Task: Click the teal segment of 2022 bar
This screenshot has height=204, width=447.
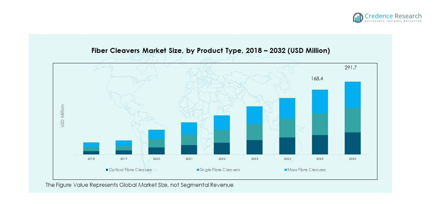Action: click(222, 136)
